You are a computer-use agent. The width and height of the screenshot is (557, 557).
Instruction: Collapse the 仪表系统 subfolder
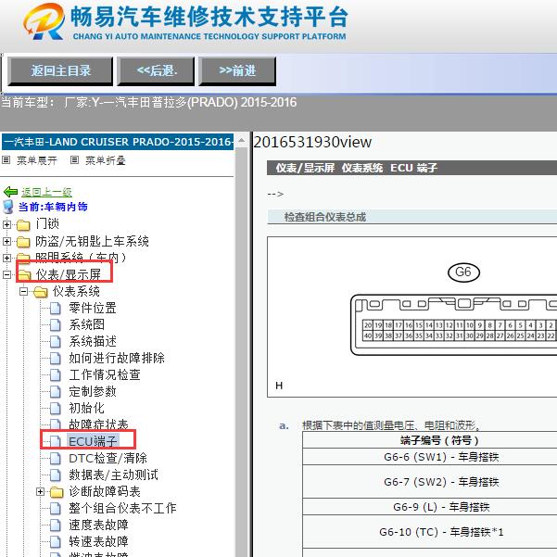pyautogui.click(x=23, y=292)
